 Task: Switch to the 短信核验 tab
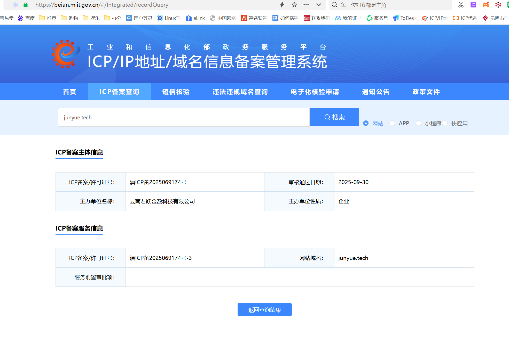(176, 92)
